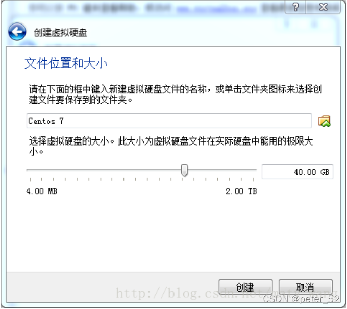The width and height of the screenshot is (347, 309).
Task: Click the 2.00 TB maximum size label
Action: coord(241,191)
